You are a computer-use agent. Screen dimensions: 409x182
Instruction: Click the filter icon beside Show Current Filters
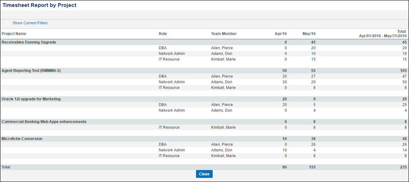(x=8, y=23)
